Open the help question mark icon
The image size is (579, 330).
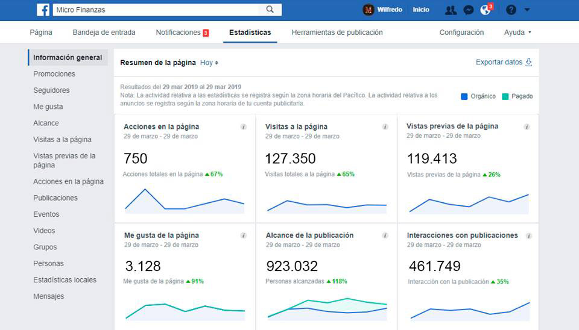511,10
